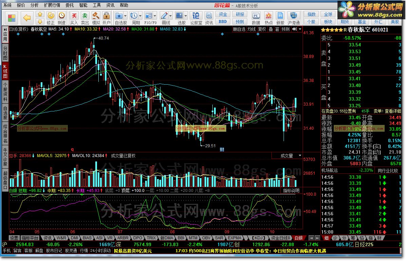The image size is (406, 261).
Task: Expand the F10/F9 dropdown arrow
Action: (155, 16)
